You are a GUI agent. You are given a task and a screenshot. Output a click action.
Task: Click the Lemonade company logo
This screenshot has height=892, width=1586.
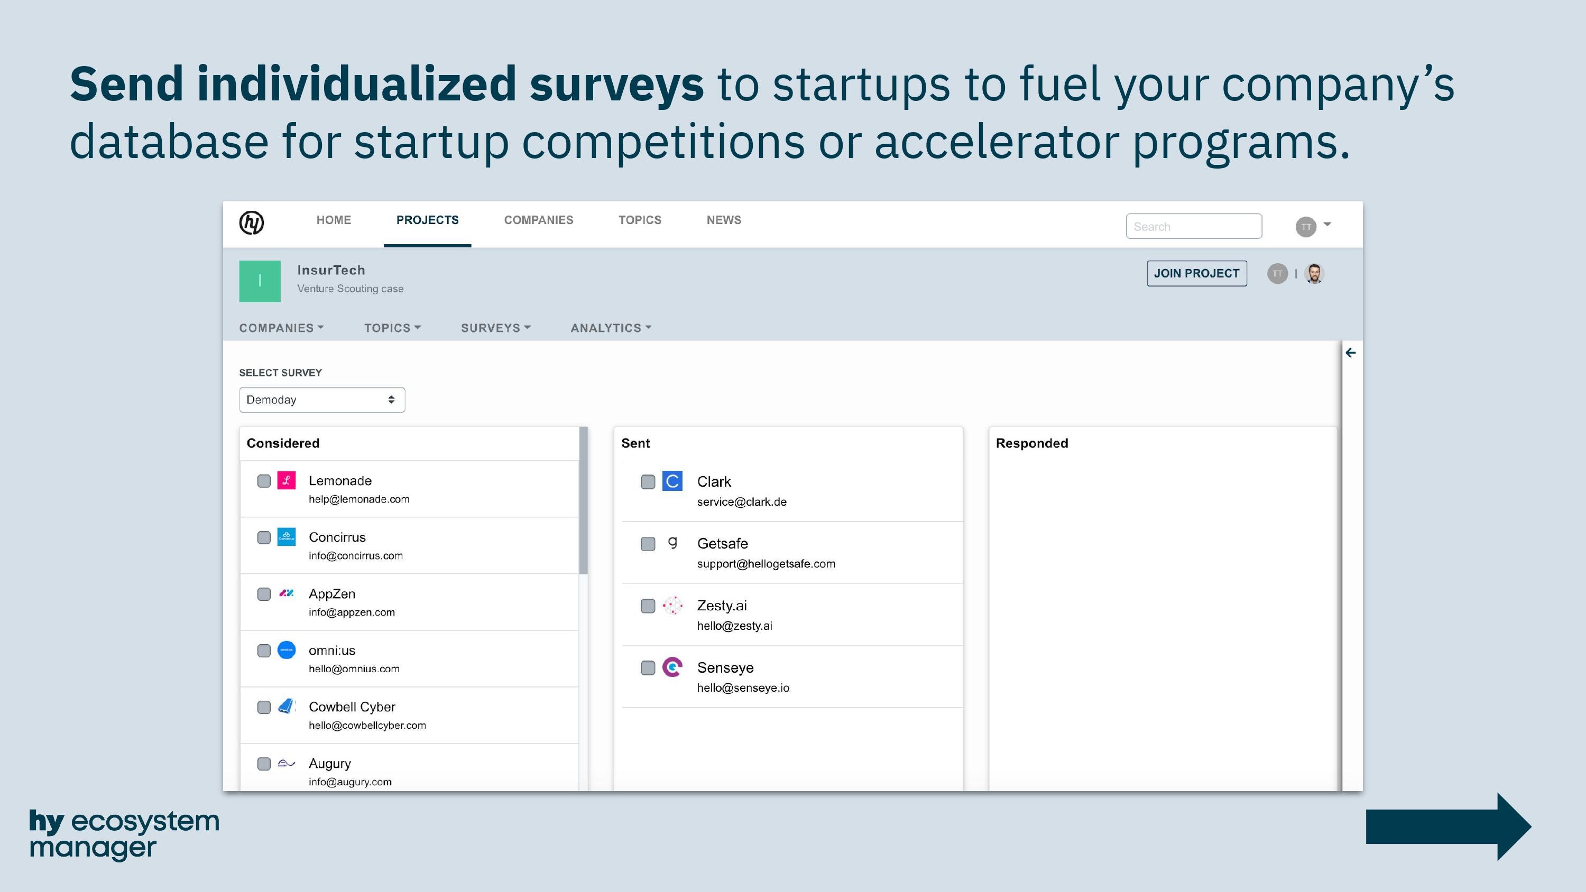tap(287, 480)
